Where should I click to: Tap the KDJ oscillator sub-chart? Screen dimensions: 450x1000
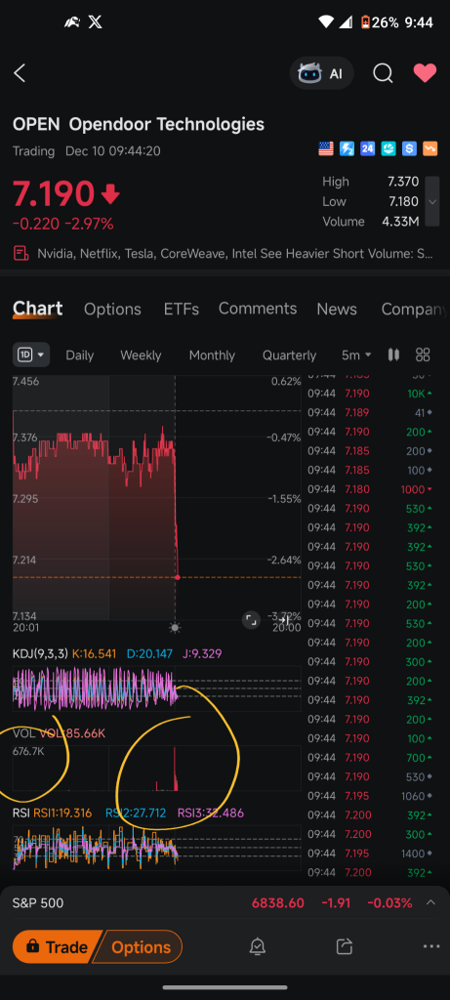pyautogui.click(x=157, y=688)
